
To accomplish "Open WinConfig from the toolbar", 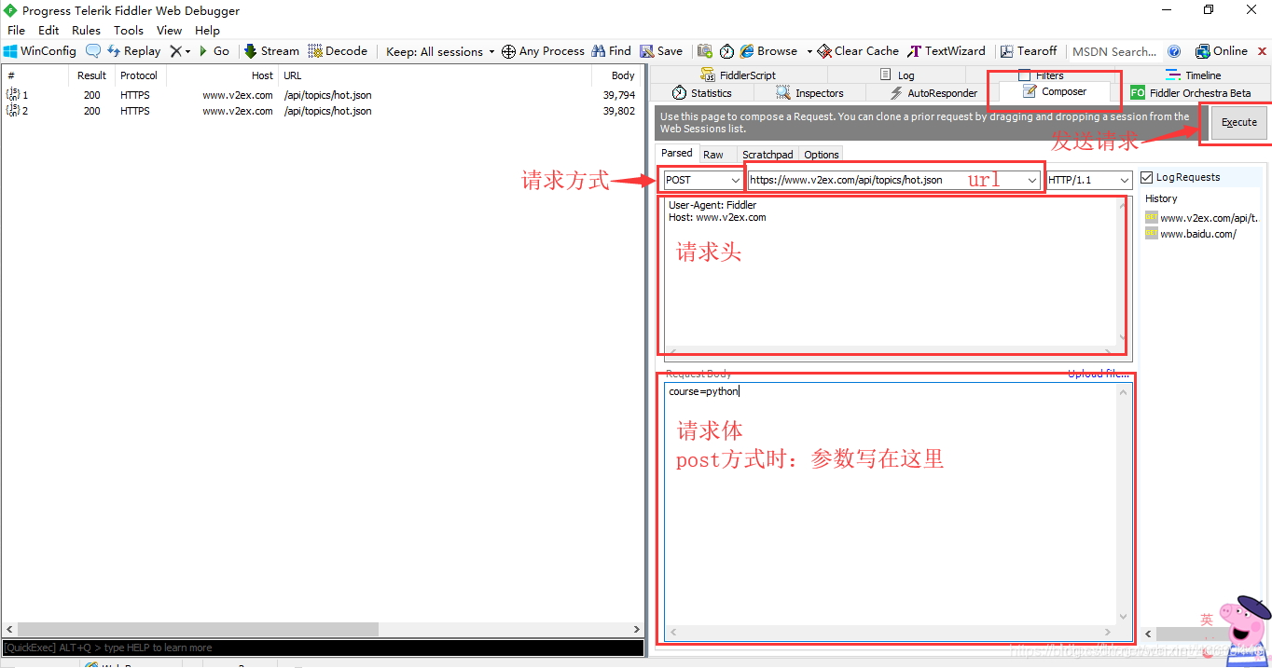I will click(40, 51).
